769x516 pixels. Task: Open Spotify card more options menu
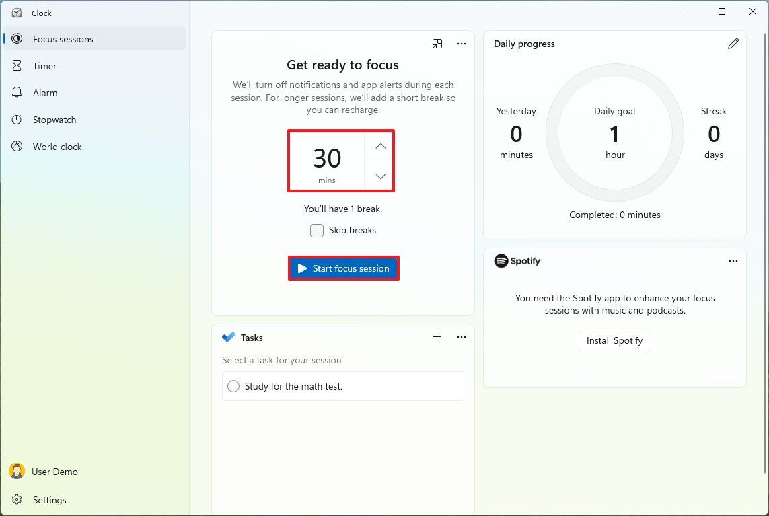click(x=733, y=261)
